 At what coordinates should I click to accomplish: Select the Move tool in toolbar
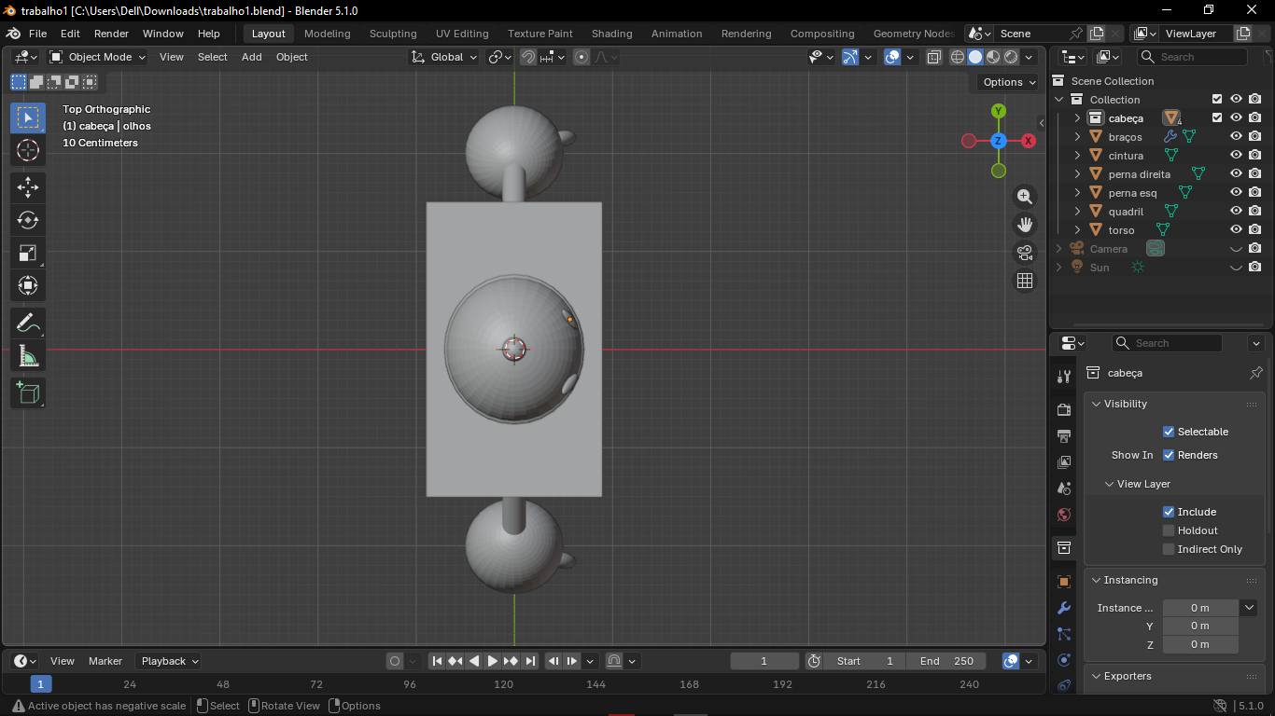coord(28,187)
